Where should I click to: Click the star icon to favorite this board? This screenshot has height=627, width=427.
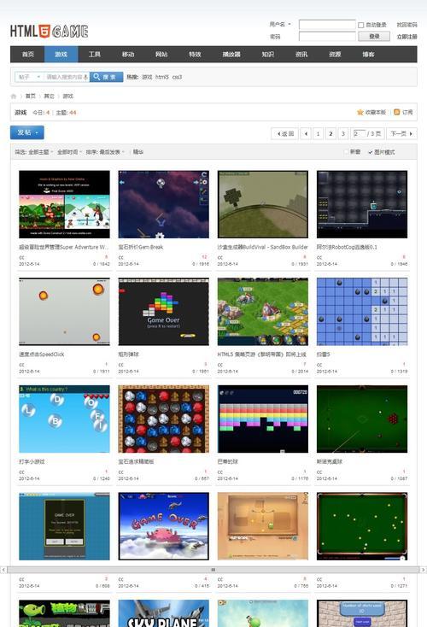[360, 113]
